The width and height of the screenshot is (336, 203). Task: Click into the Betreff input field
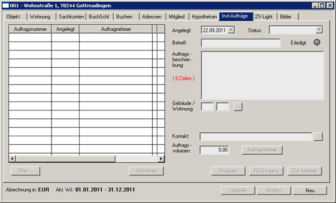click(240, 43)
